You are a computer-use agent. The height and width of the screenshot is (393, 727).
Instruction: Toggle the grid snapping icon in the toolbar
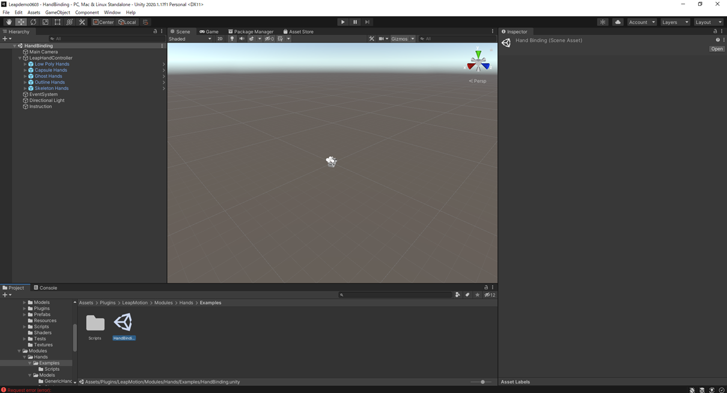[145, 22]
